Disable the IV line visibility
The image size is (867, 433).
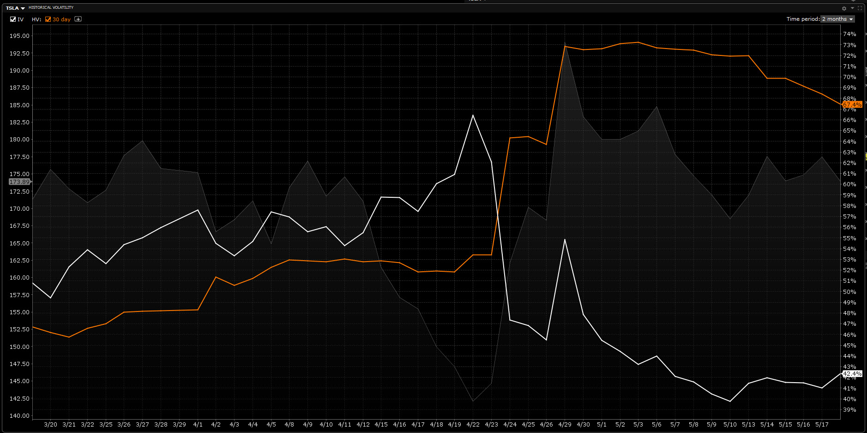click(x=12, y=19)
